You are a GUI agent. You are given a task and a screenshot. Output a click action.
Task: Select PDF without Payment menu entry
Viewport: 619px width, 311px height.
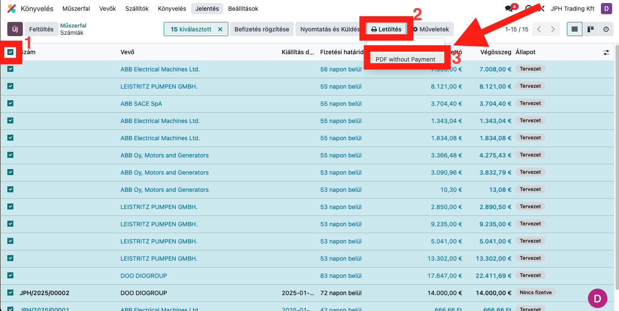pyautogui.click(x=405, y=59)
